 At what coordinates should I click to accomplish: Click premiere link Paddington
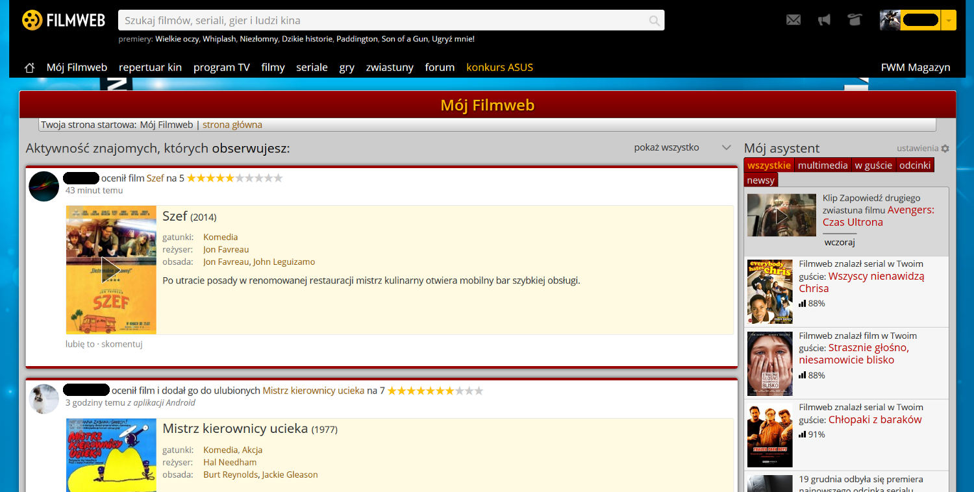tap(356, 39)
